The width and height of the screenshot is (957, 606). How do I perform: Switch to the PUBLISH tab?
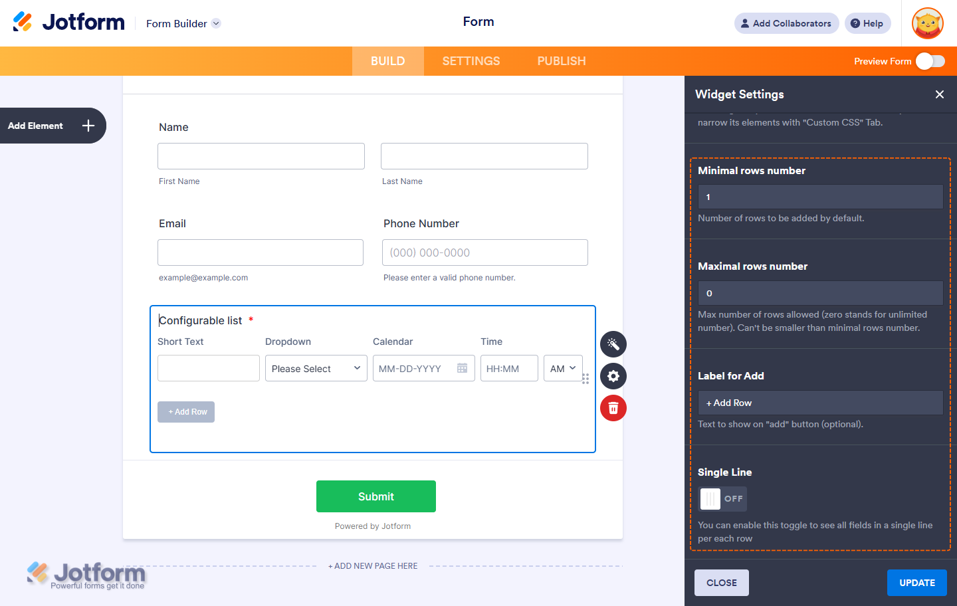[562, 61]
